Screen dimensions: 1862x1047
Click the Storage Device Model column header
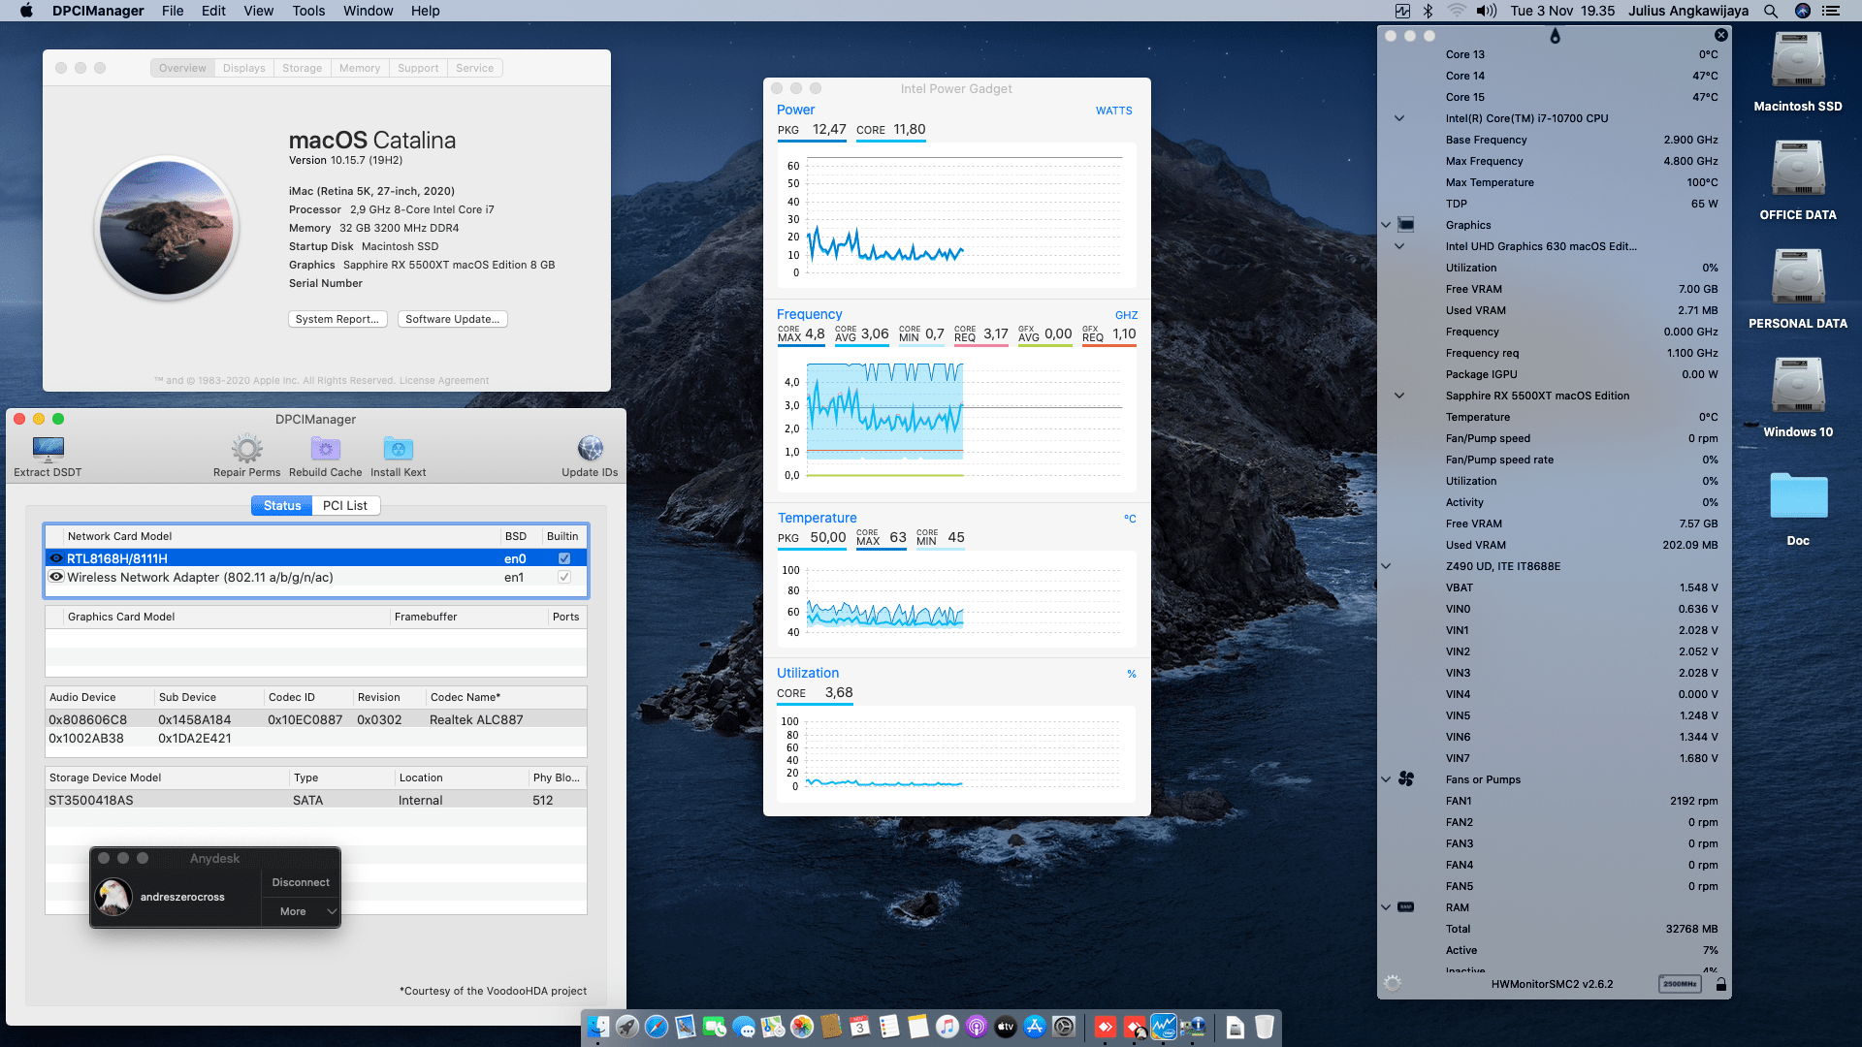[168, 777]
